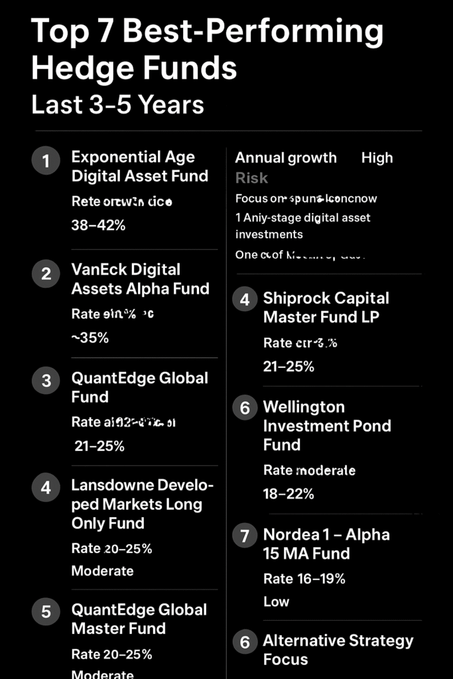
Task: Click the Annual growth label
Action: click(286, 158)
